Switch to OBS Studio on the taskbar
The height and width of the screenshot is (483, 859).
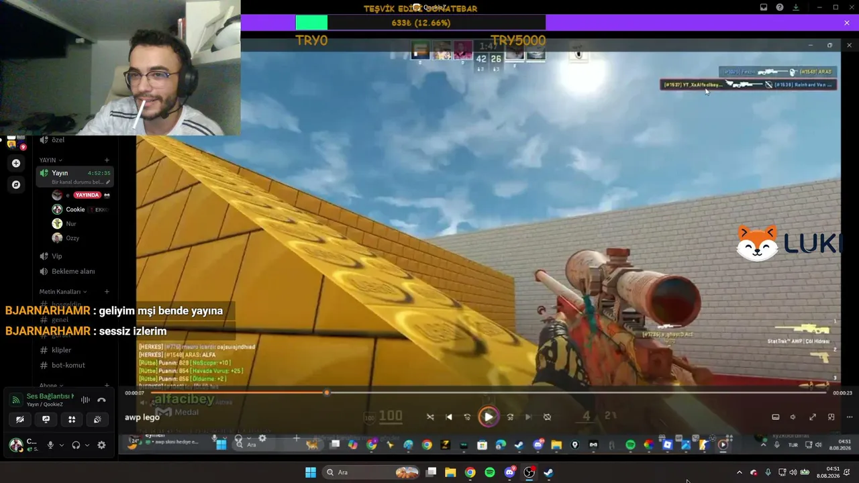click(x=529, y=472)
